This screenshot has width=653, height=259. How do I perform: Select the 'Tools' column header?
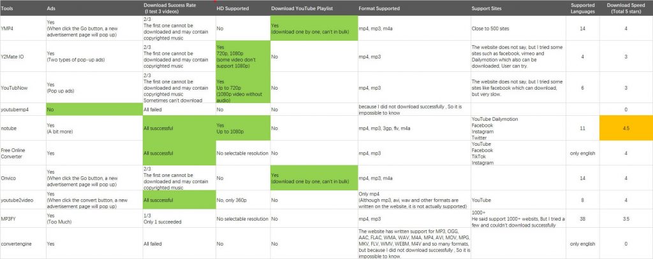(x=22, y=8)
